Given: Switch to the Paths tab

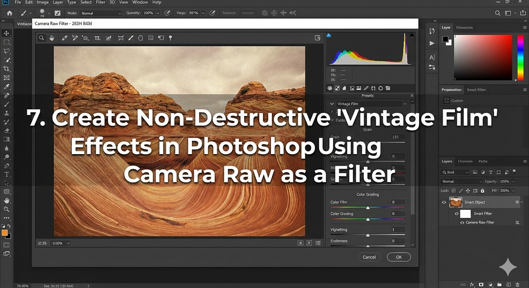Looking at the screenshot, I should [x=483, y=162].
